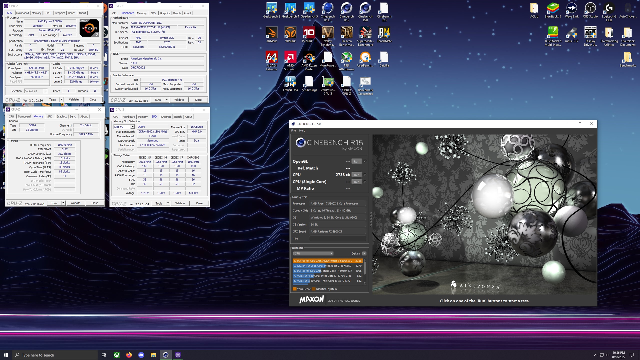Click the Info field in Cinebench system panel
This screenshot has height=360, width=640.
pyautogui.click(x=337, y=238)
